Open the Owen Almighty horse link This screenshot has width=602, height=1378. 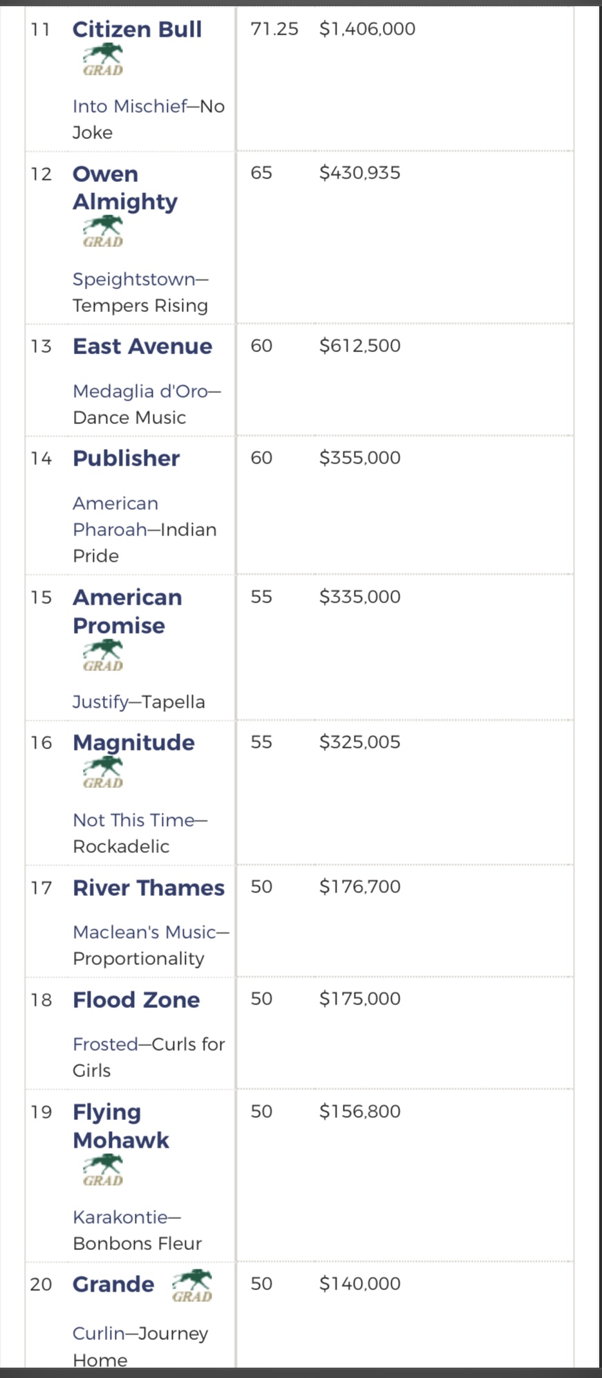pos(125,187)
